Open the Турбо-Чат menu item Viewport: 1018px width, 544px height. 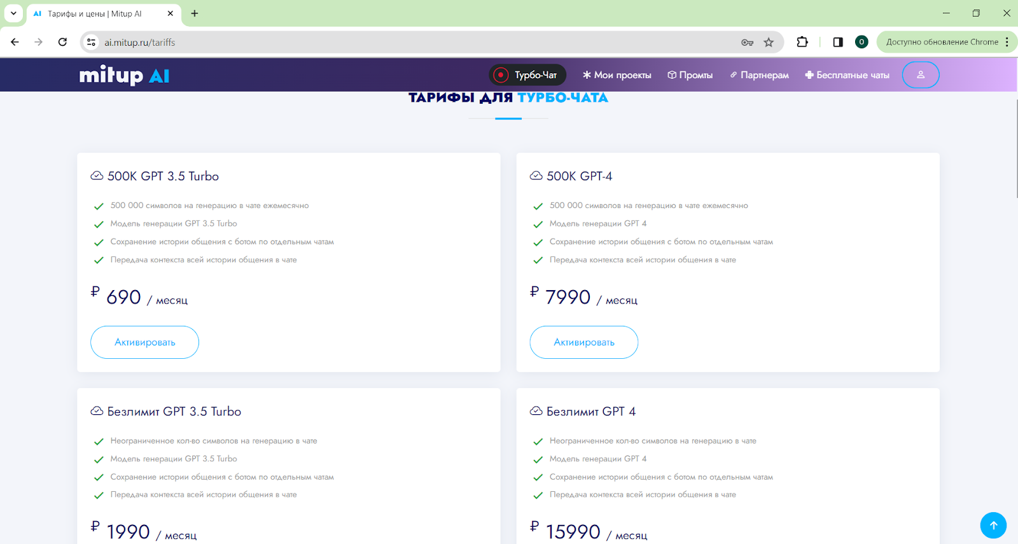527,75
